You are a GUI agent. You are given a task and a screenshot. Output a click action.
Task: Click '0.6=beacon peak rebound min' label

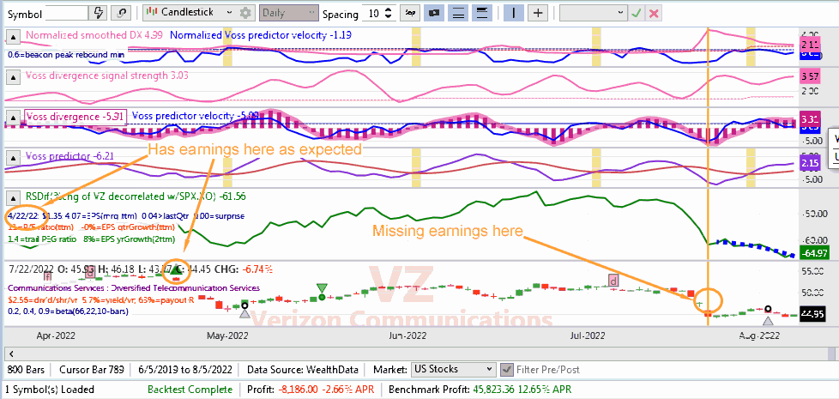click(x=66, y=54)
